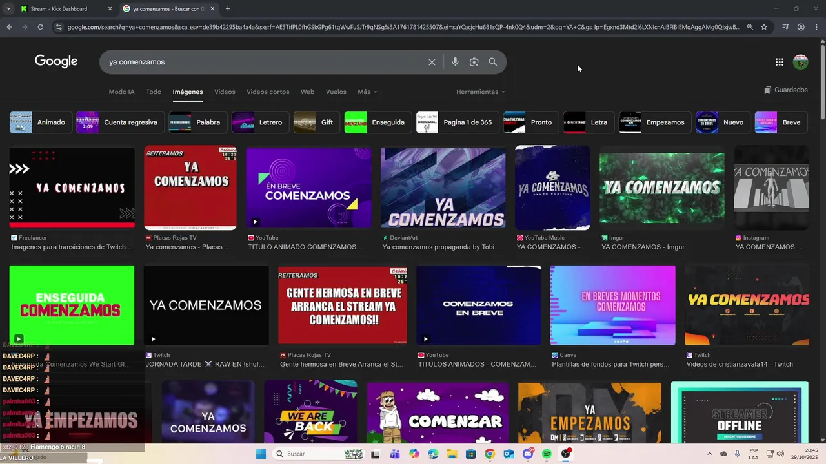The height and width of the screenshot is (464, 826).
Task: View site information icon in address bar
Action: [59, 27]
